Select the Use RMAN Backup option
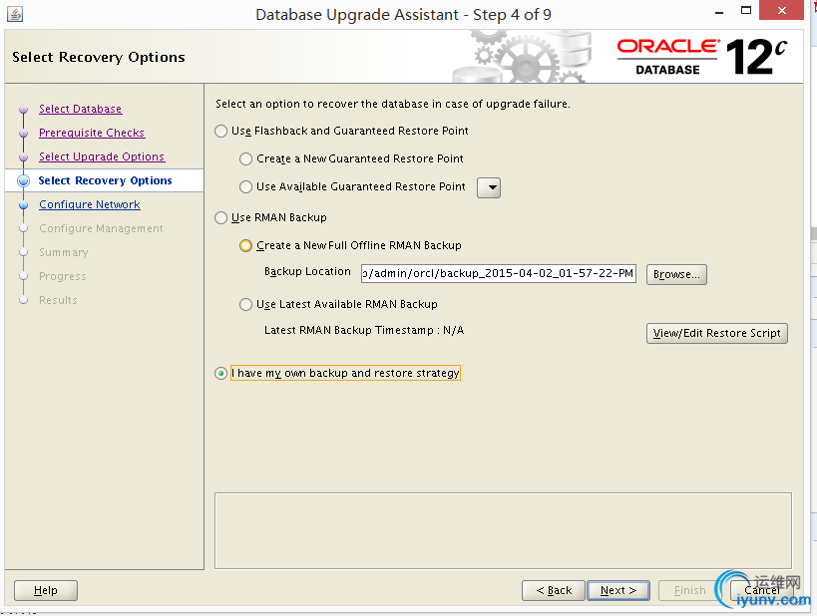Screen dimensions: 817x616 coord(220,217)
